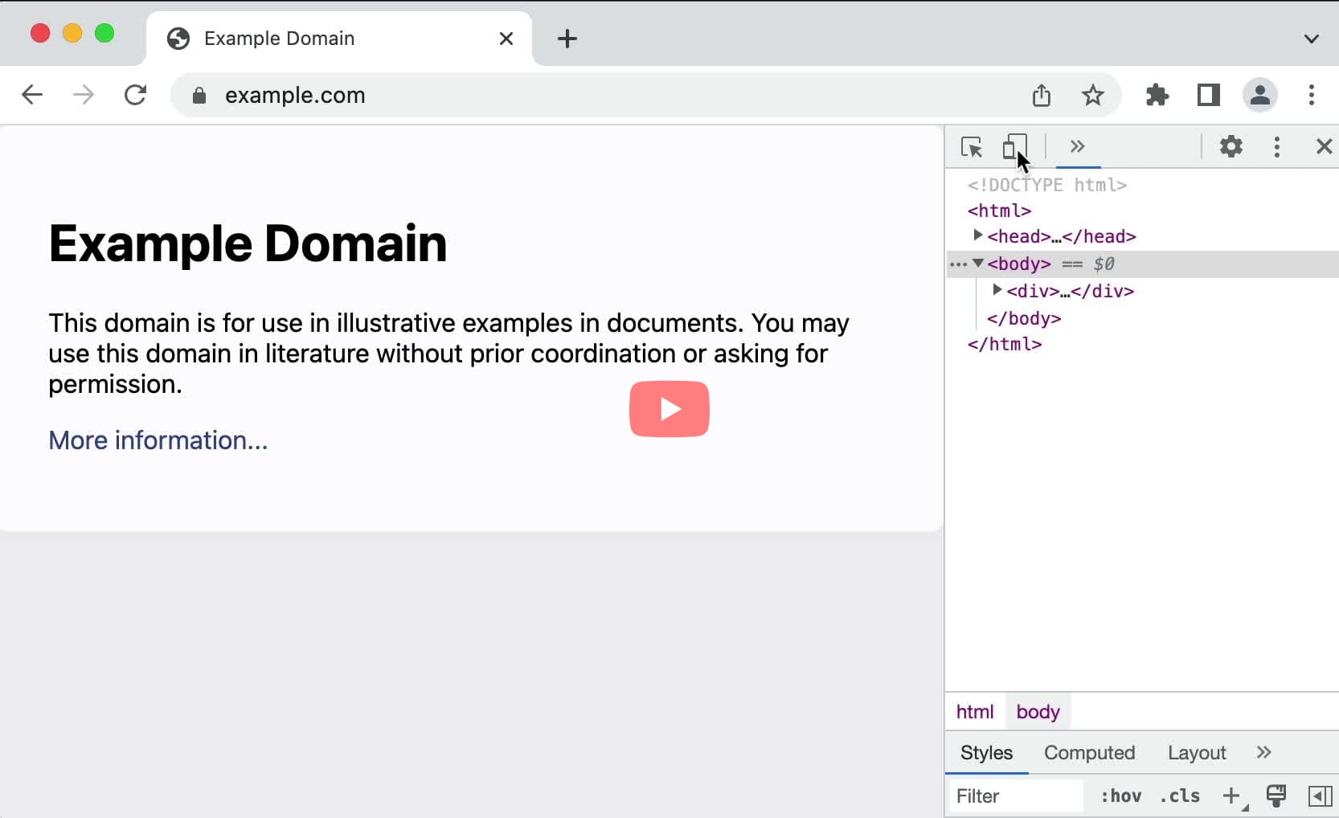Viewport: 1339px width, 818px height.
Task: Collapse the body element node
Action: [978, 263]
